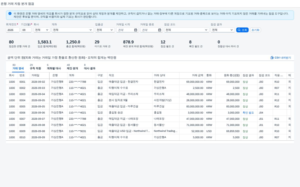This screenshot has height=187, width=300.
Task: Open the 입출금 dropdown
Action: pos(105,30)
